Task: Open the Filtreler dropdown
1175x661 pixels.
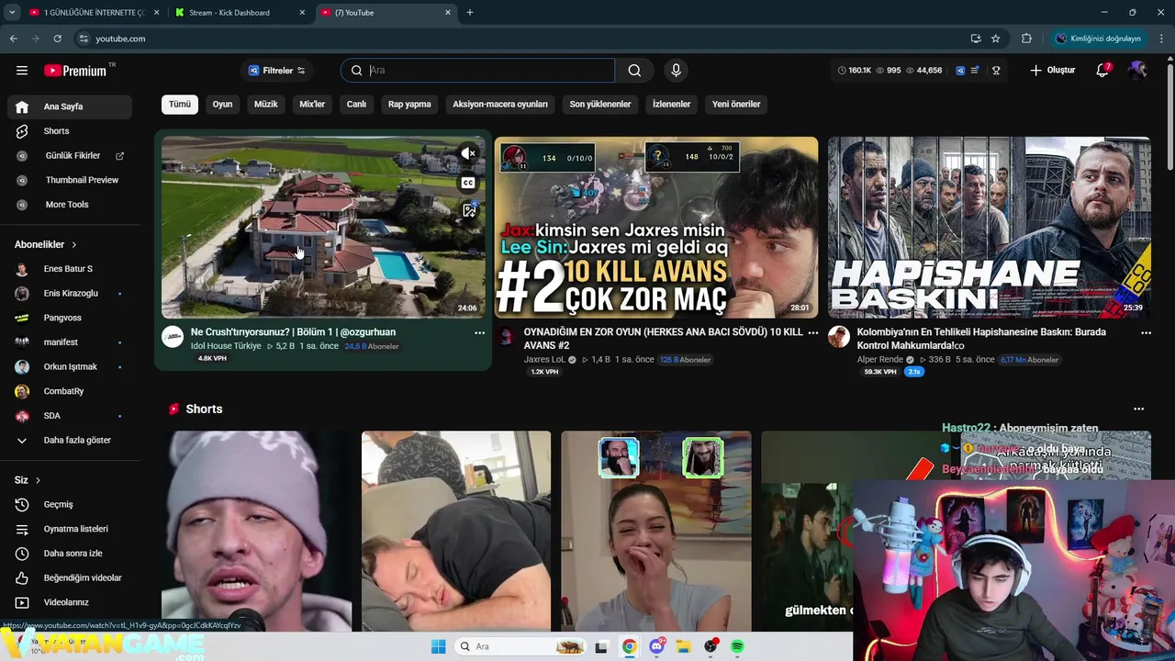Action: pos(277,71)
